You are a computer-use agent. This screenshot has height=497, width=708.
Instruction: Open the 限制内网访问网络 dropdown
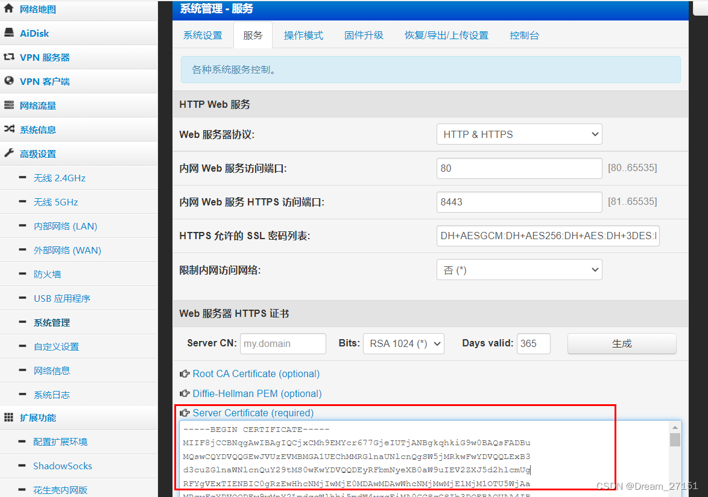(519, 270)
